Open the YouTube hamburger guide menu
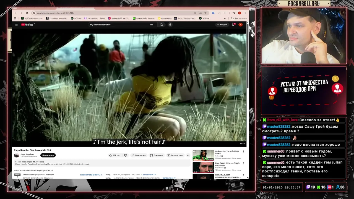354x199 pixels. click(x=16, y=25)
